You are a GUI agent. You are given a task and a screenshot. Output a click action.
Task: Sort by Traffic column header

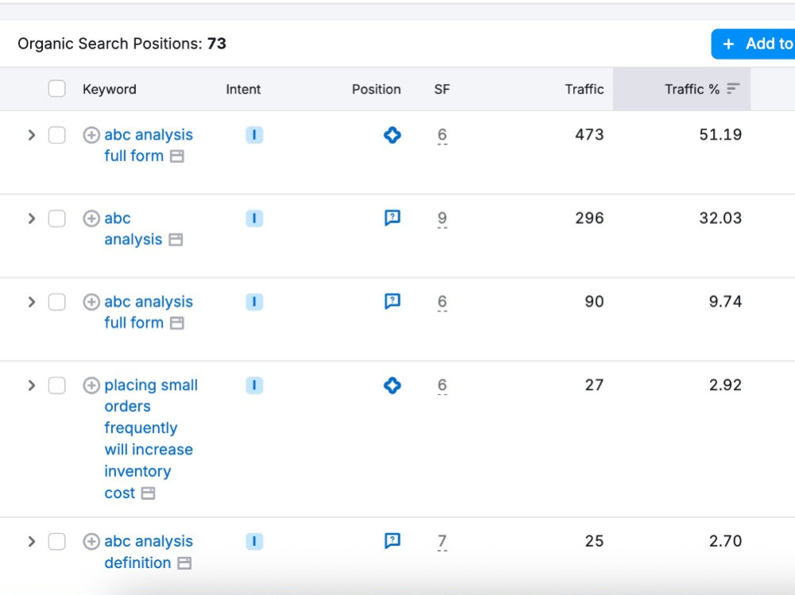[584, 89]
